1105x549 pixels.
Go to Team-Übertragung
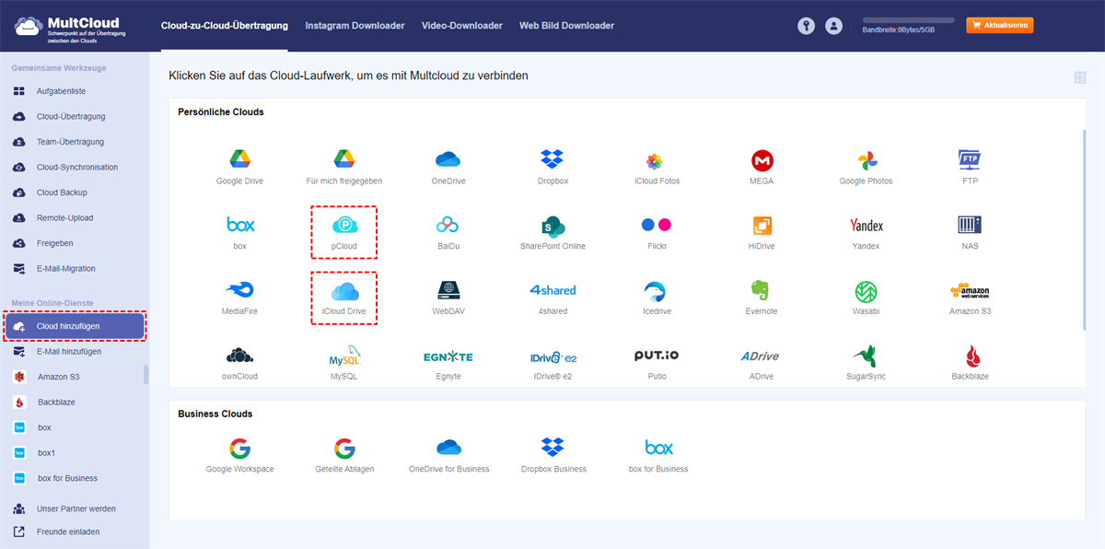coord(70,142)
